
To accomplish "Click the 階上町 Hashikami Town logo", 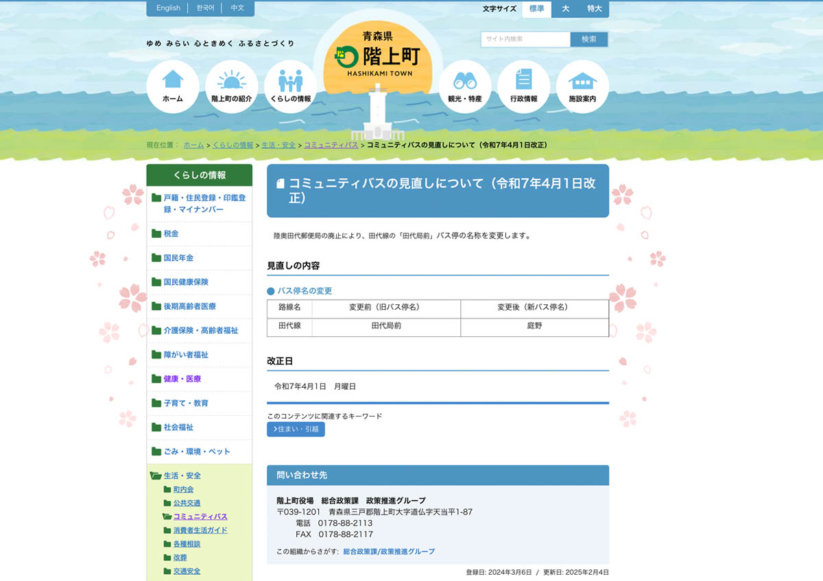I will pyautogui.click(x=379, y=55).
